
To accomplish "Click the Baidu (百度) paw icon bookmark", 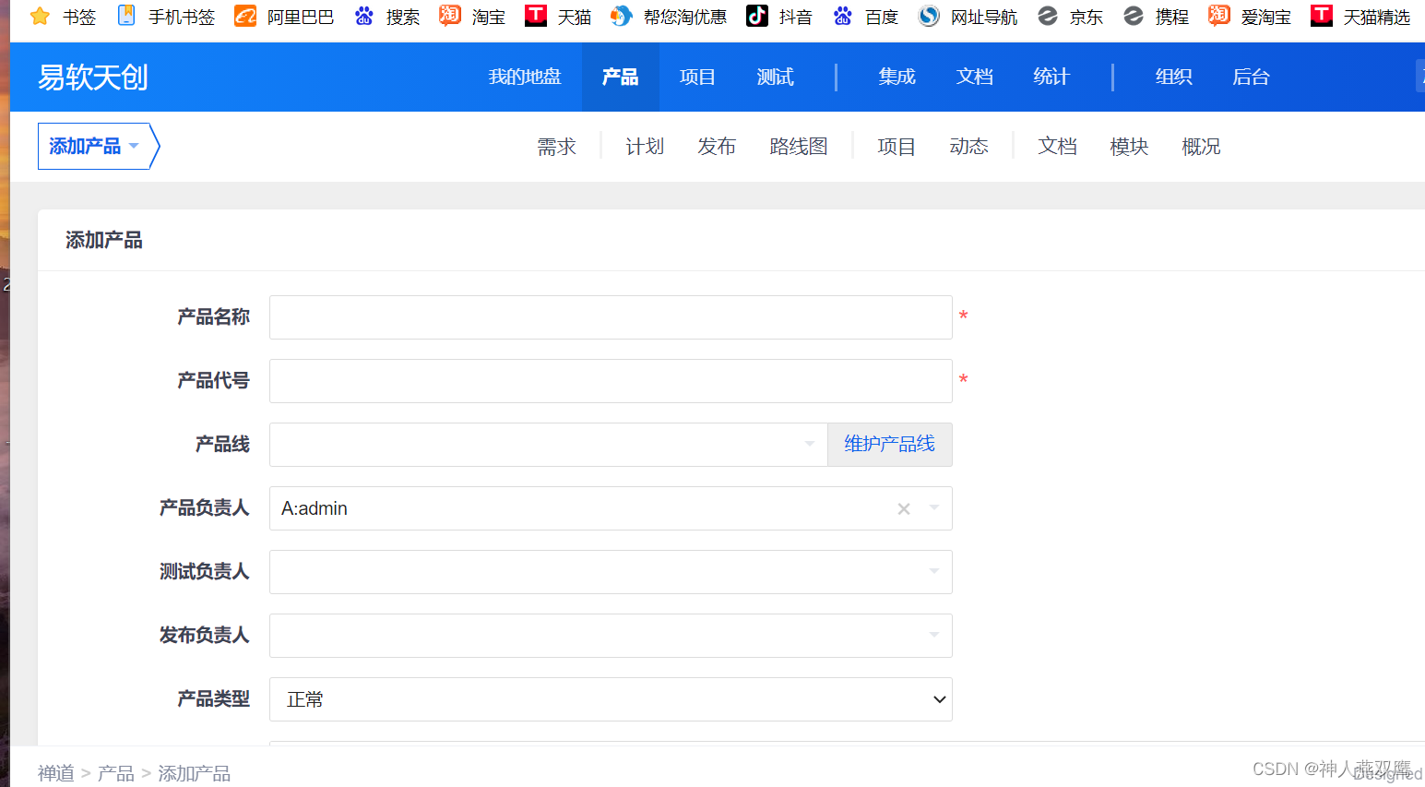I will (x=842, y=17).
